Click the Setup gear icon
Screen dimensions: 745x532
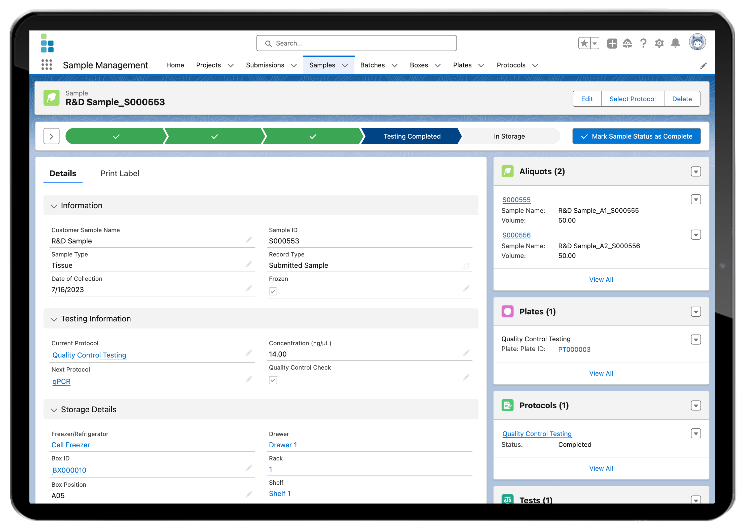point(659,43)
